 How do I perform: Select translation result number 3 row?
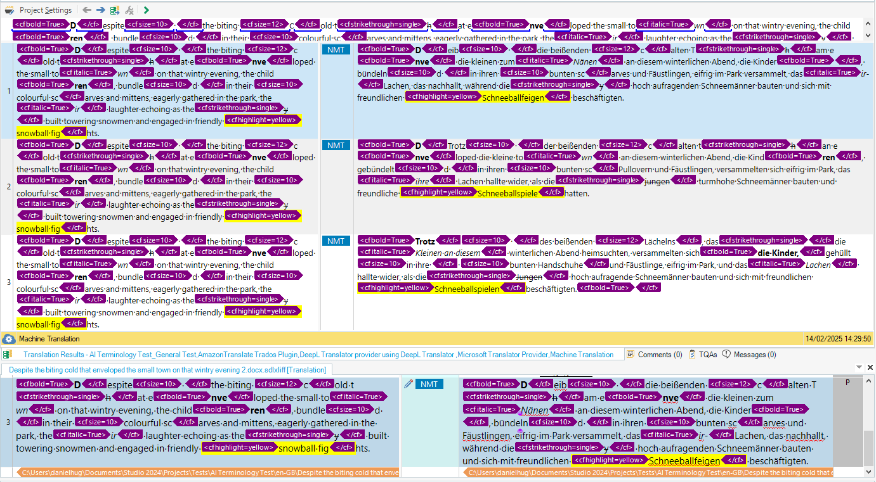click(x=9, y=282)
